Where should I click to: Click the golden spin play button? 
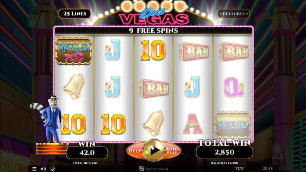[x=154, y=150]
